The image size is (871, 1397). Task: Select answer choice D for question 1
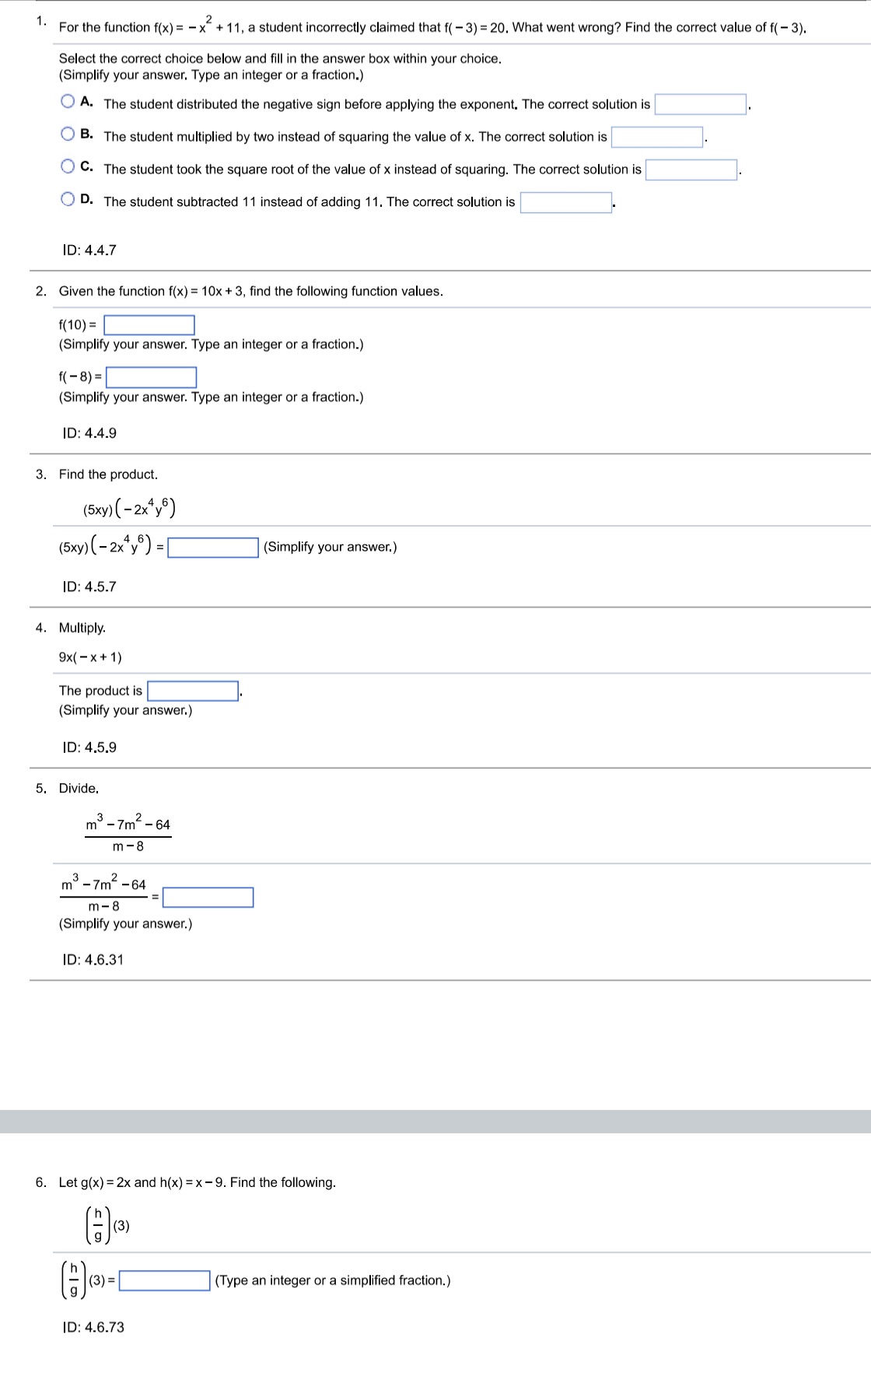[x=67, y=197]
